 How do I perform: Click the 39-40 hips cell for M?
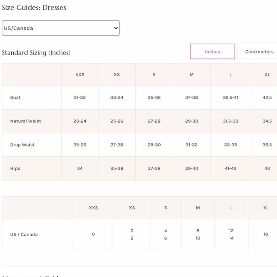tap(191, 168)
